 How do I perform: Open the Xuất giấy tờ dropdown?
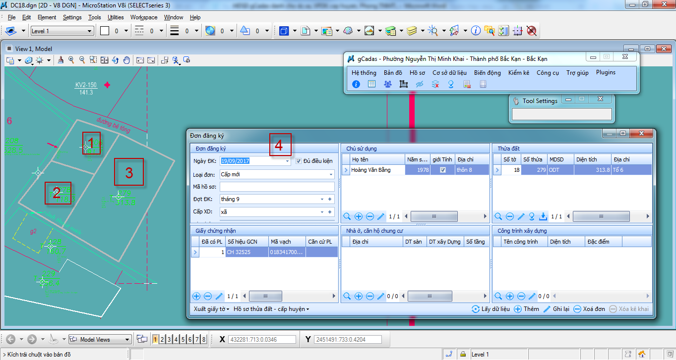211,309
